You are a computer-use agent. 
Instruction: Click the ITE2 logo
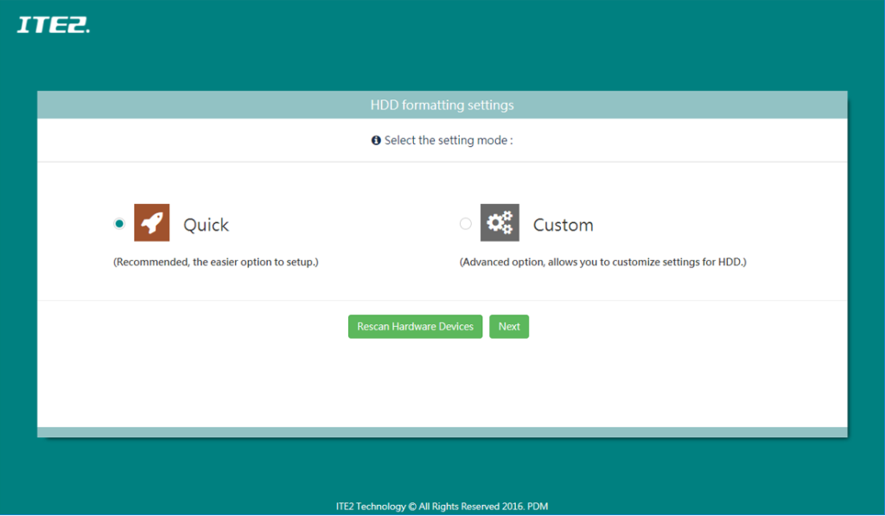pyautogui.click(x=52, y=24)
